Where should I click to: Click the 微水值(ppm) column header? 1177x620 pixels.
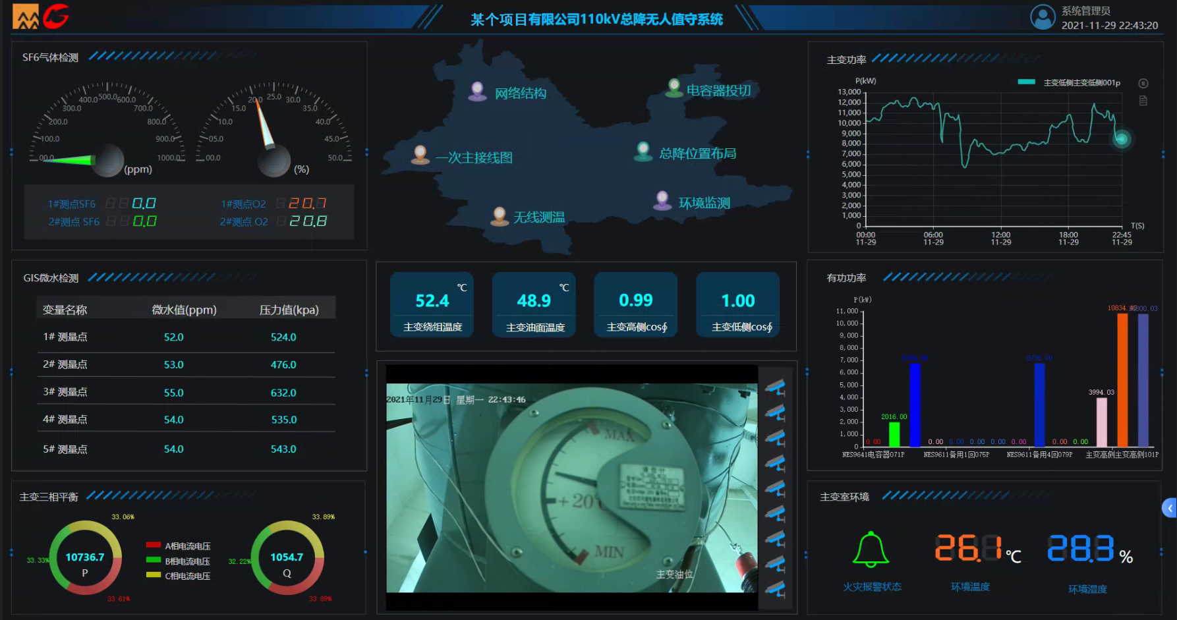(184, 310)
